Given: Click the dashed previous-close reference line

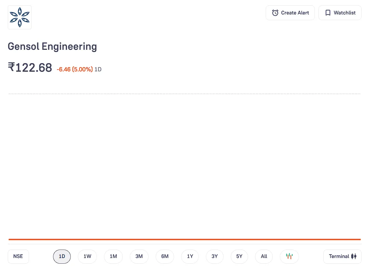Looking at the screenshot, I should coord(184,94).
